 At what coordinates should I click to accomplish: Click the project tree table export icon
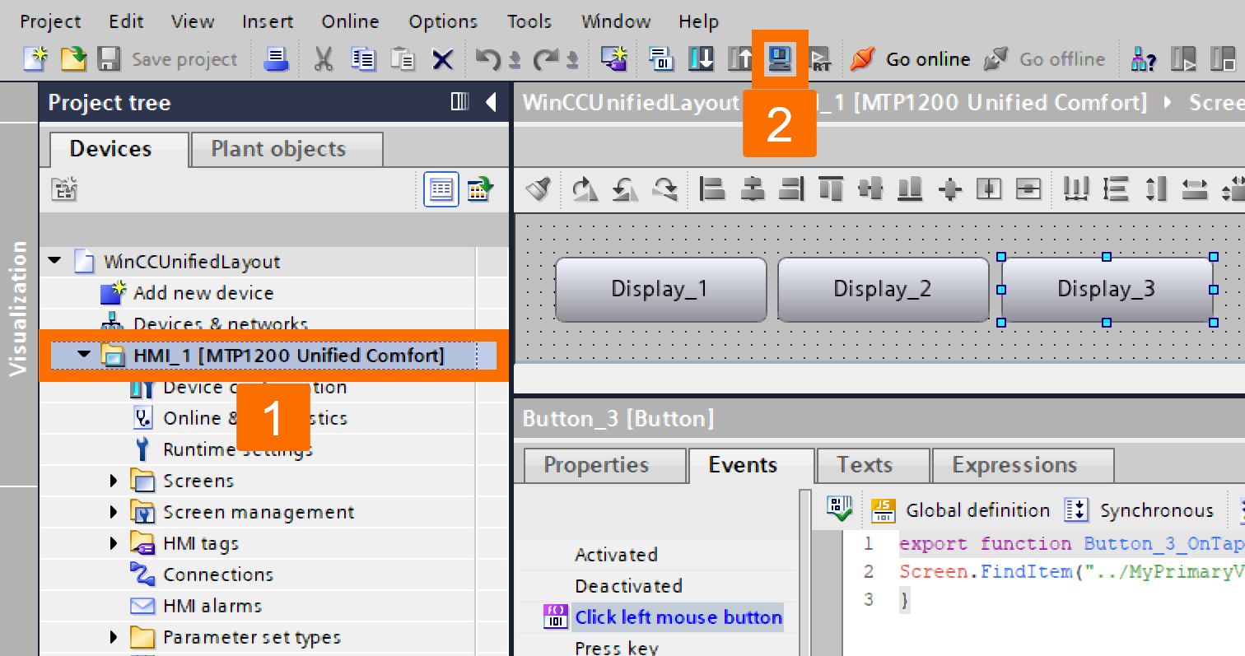480,189
